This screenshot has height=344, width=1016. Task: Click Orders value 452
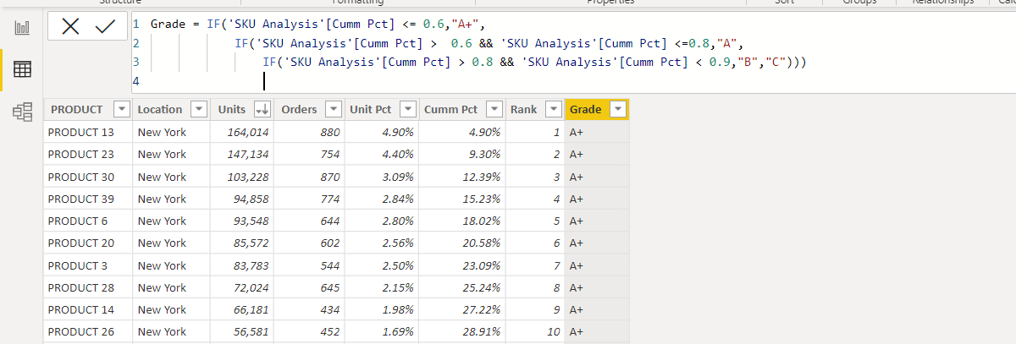tap(330, 331)
